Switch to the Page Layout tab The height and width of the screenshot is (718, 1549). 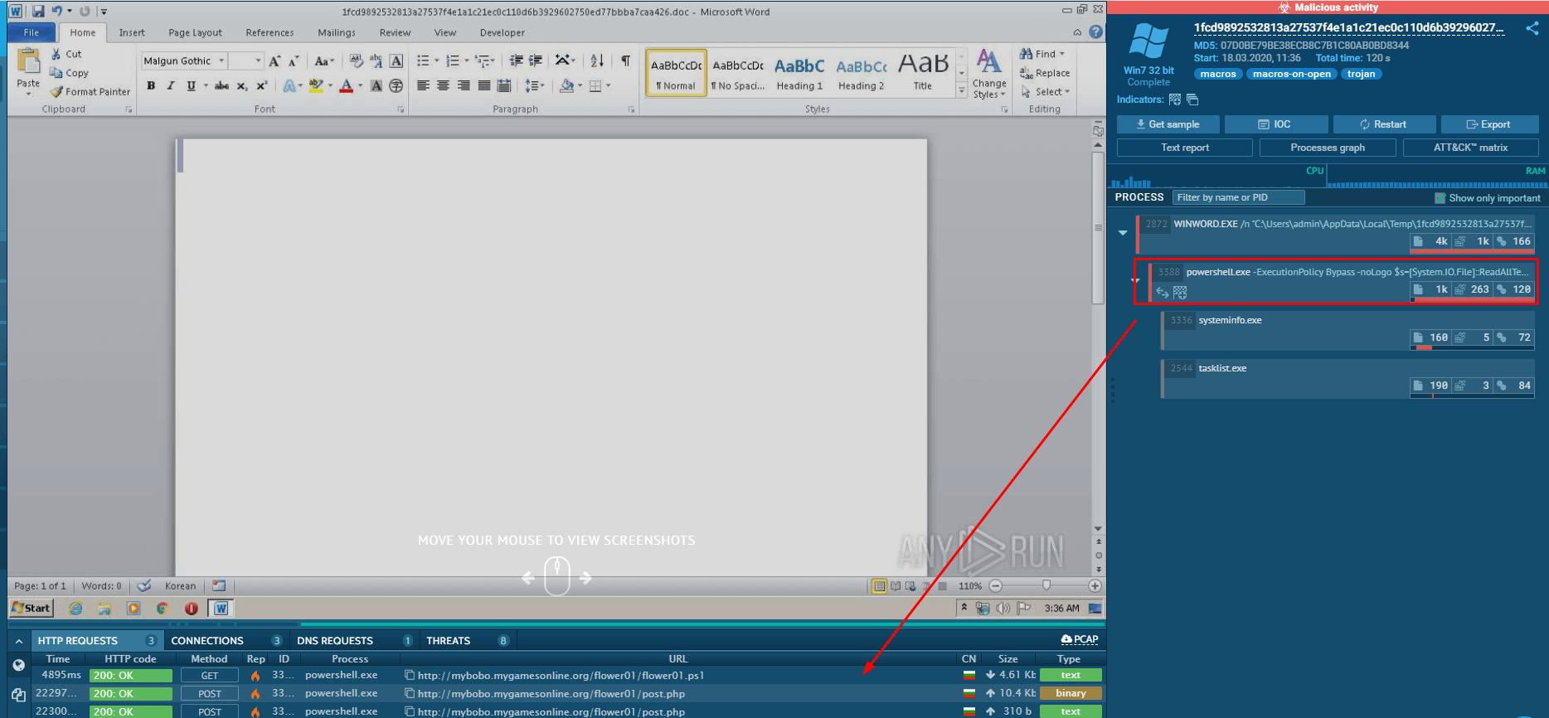tap(195, 32)
